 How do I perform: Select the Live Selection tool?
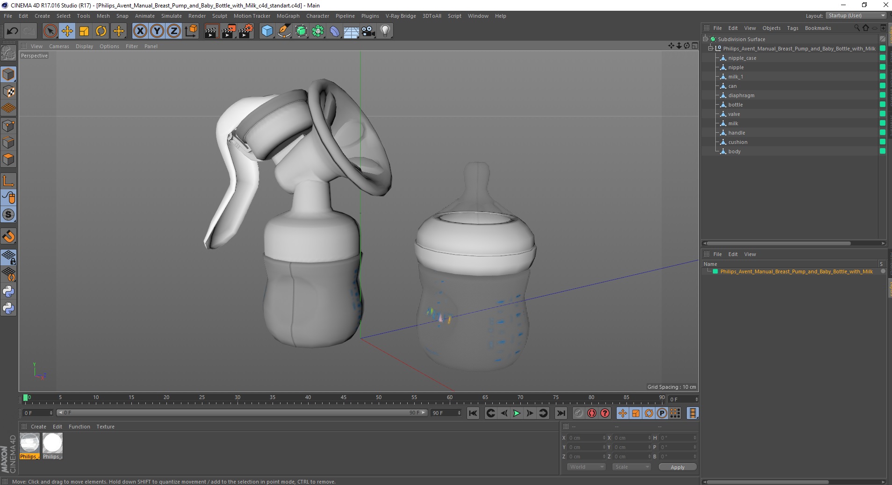[50, 31]
